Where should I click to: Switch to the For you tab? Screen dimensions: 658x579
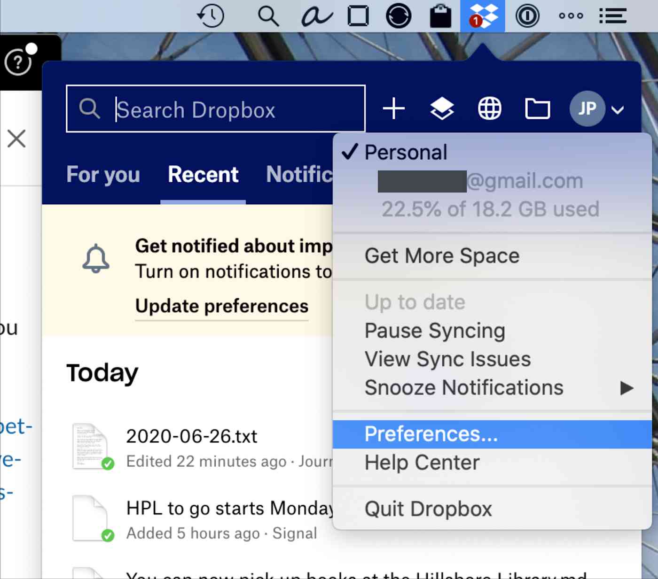(103, 175)
